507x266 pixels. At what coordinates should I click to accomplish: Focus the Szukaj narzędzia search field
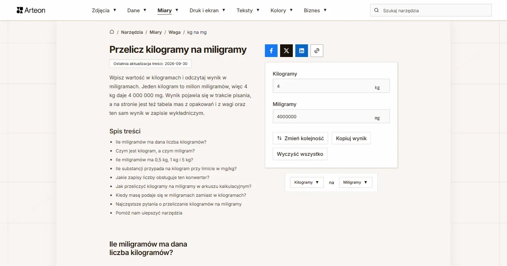pos(431,10)
